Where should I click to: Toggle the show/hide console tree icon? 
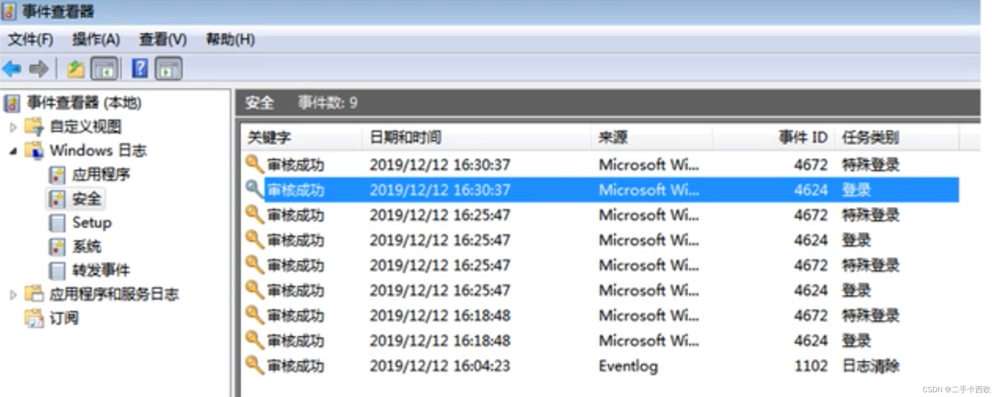(105, 69)
